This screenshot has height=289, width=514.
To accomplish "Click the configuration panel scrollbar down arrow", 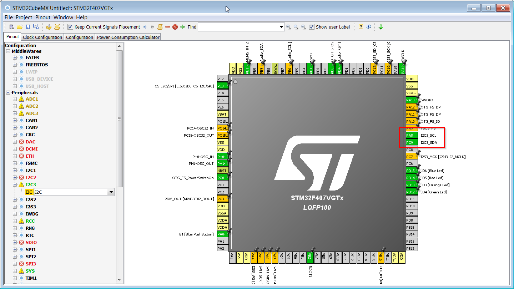I will click(x=120, y=279).
